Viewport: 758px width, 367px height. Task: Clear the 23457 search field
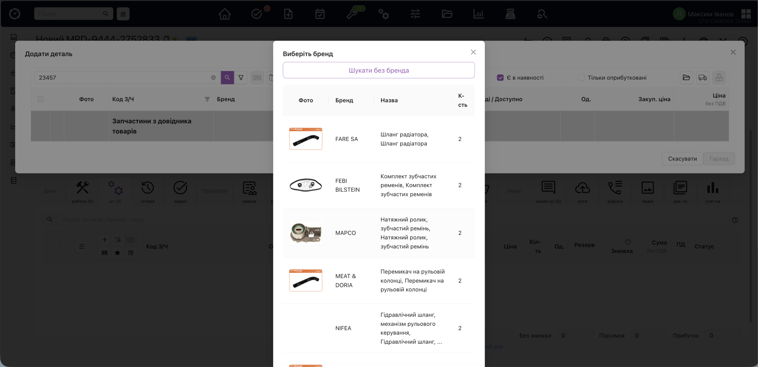pyautogui.click(x=213, y=78)
